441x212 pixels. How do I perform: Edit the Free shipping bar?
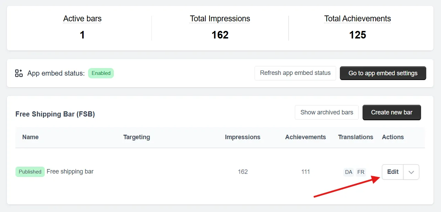393,172
